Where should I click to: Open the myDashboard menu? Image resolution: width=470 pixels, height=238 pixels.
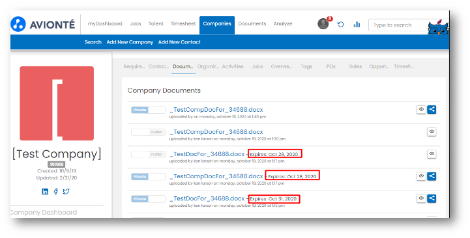click(x=105, y=23)
